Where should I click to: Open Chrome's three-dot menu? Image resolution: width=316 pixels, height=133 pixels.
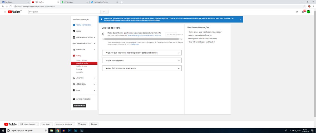(x=313, y=6)
